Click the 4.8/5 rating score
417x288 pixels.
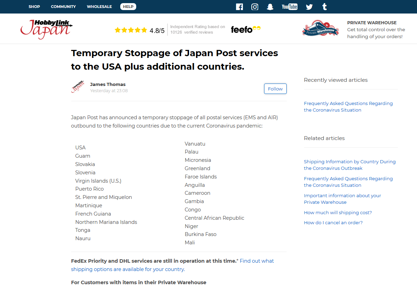tap(157, 30)
